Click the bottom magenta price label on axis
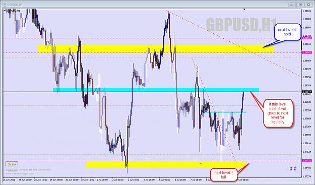The image size is (315, 185). [307, 161]
